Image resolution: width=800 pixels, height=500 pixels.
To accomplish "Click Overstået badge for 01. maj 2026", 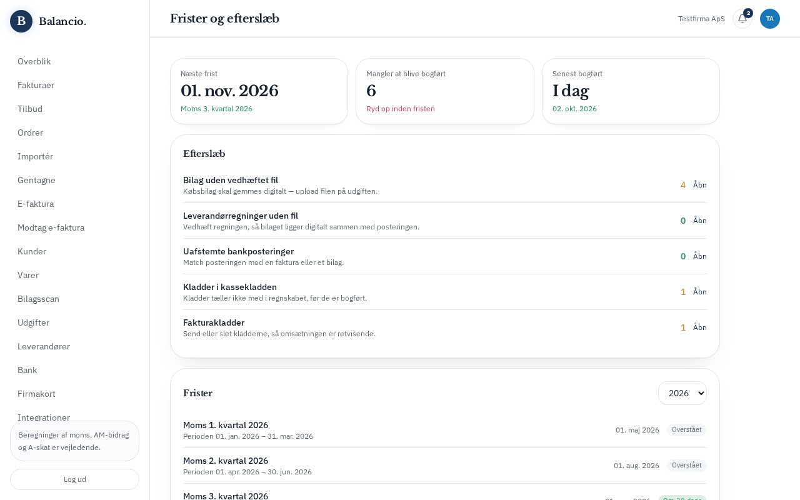I will tap(687, 430).
